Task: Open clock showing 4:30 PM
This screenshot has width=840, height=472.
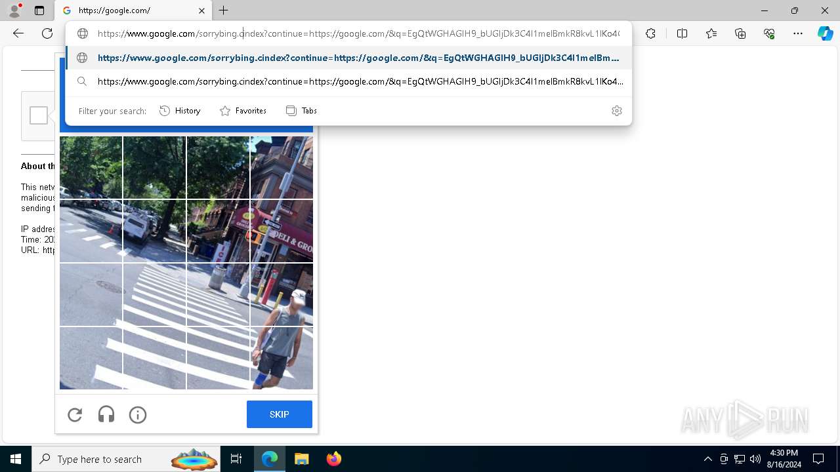Action: coord(784,459)
